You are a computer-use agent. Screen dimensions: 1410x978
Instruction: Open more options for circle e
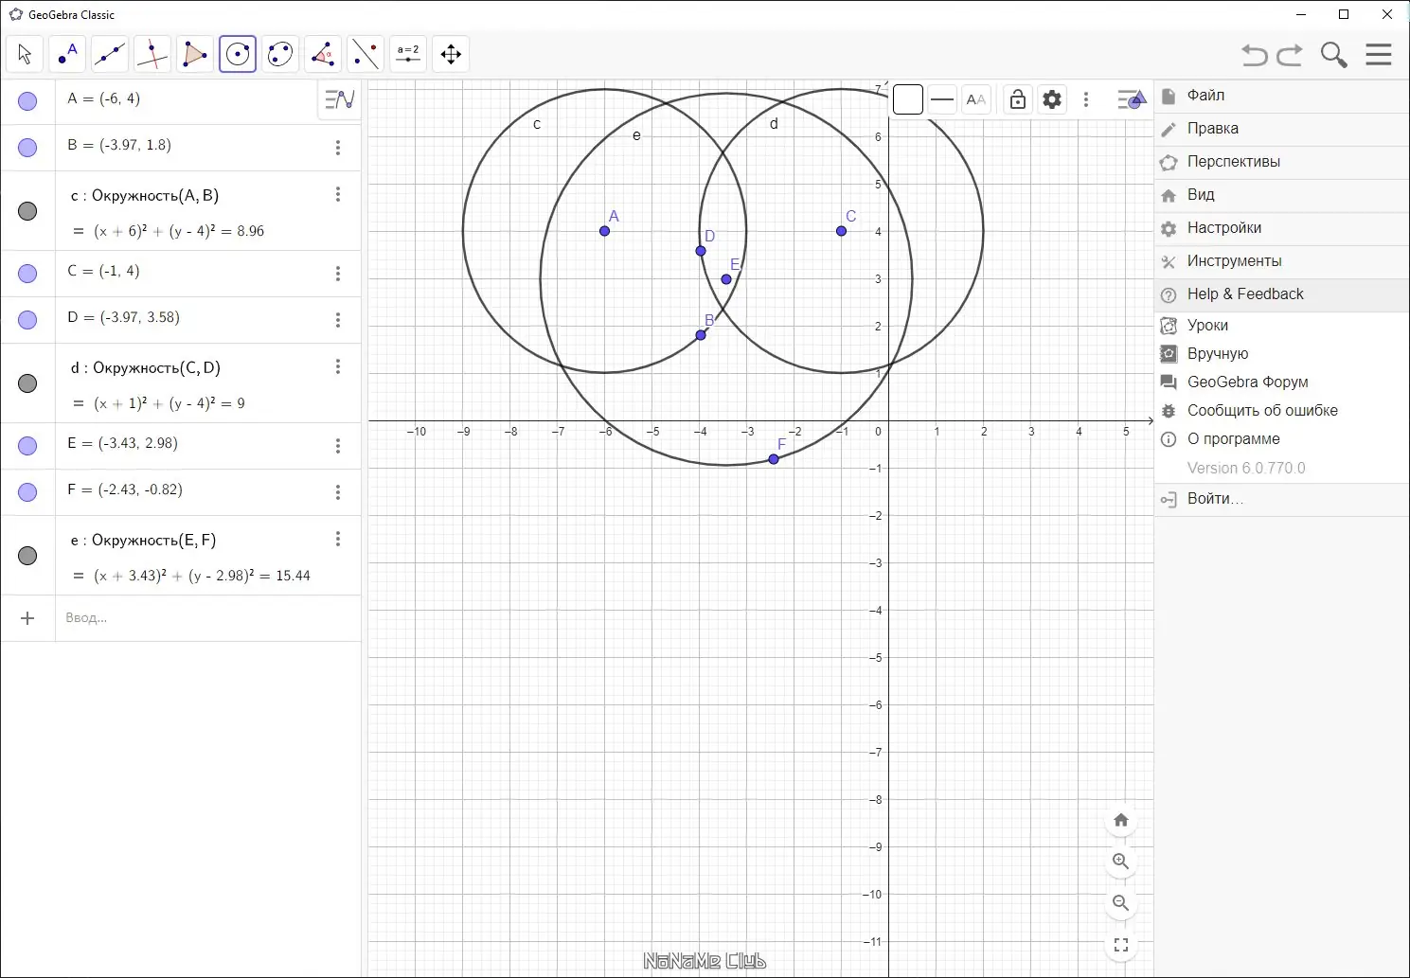[338, 539]
